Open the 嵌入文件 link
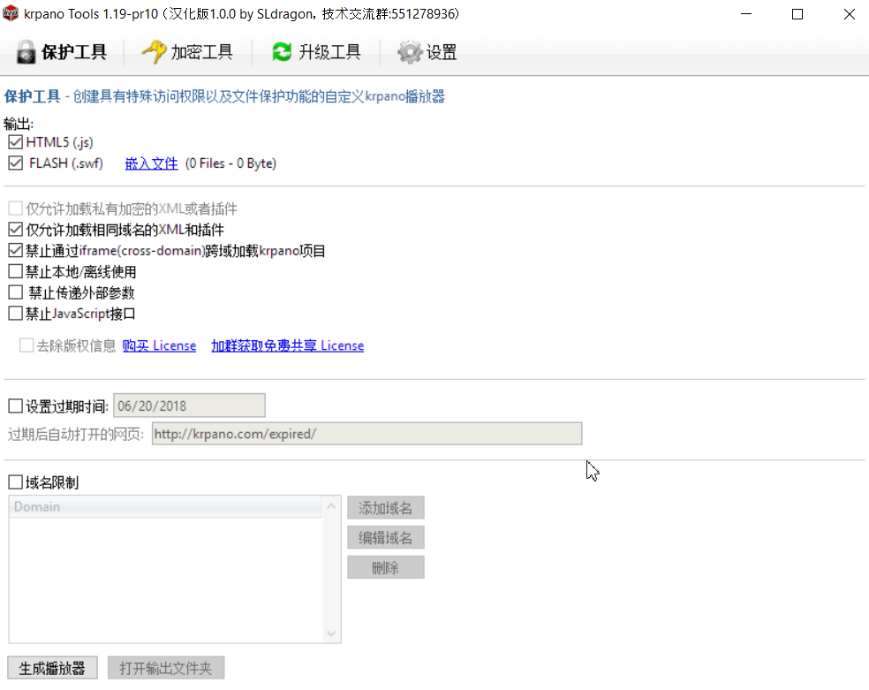The height and width of the screenshot is (690, 869). (150, 163)
